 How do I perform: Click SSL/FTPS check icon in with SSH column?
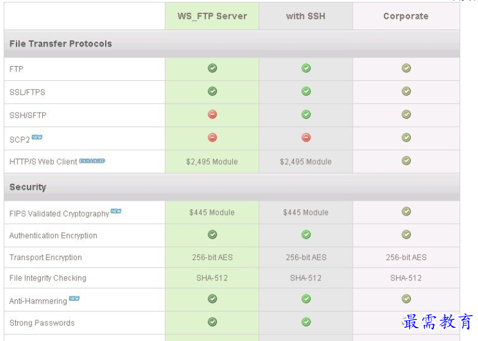pyautogui.click(x=306, y=91)
